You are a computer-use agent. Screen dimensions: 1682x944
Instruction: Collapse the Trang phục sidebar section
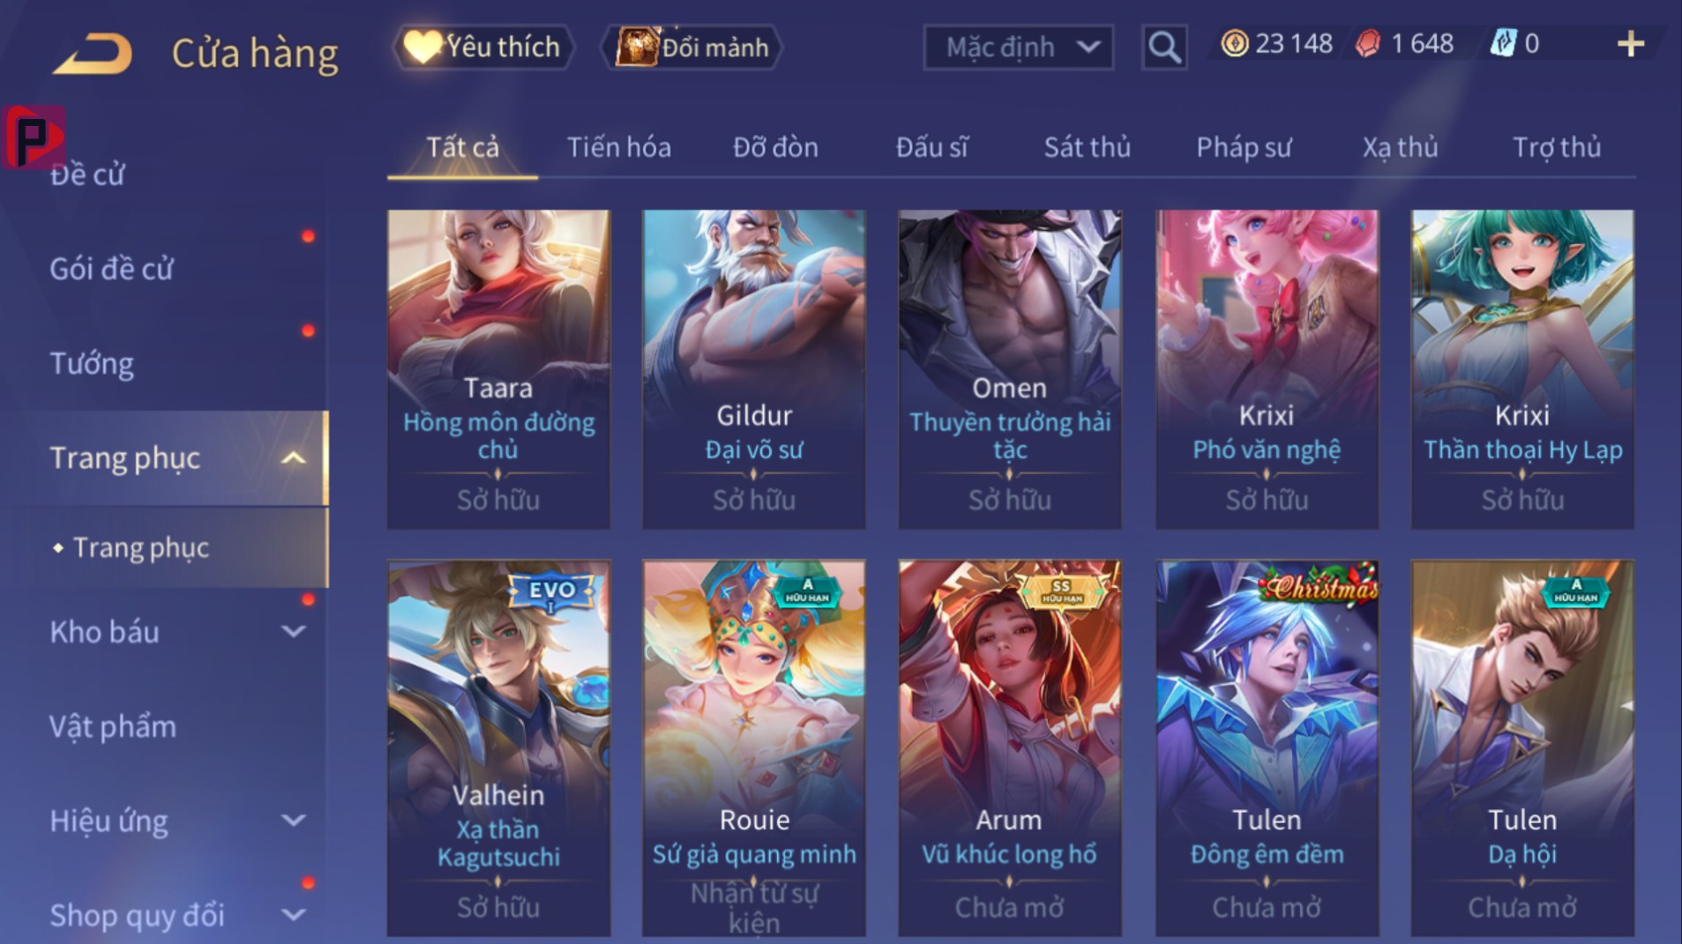click(x=293, y=458)
